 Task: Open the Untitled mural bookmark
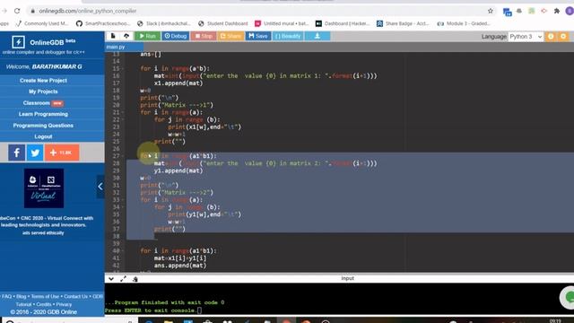pos(282,23)
